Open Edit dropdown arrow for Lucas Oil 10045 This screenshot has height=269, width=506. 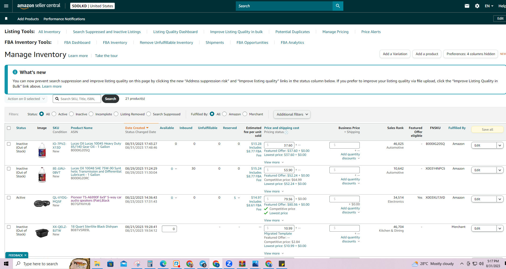point(500,145)
